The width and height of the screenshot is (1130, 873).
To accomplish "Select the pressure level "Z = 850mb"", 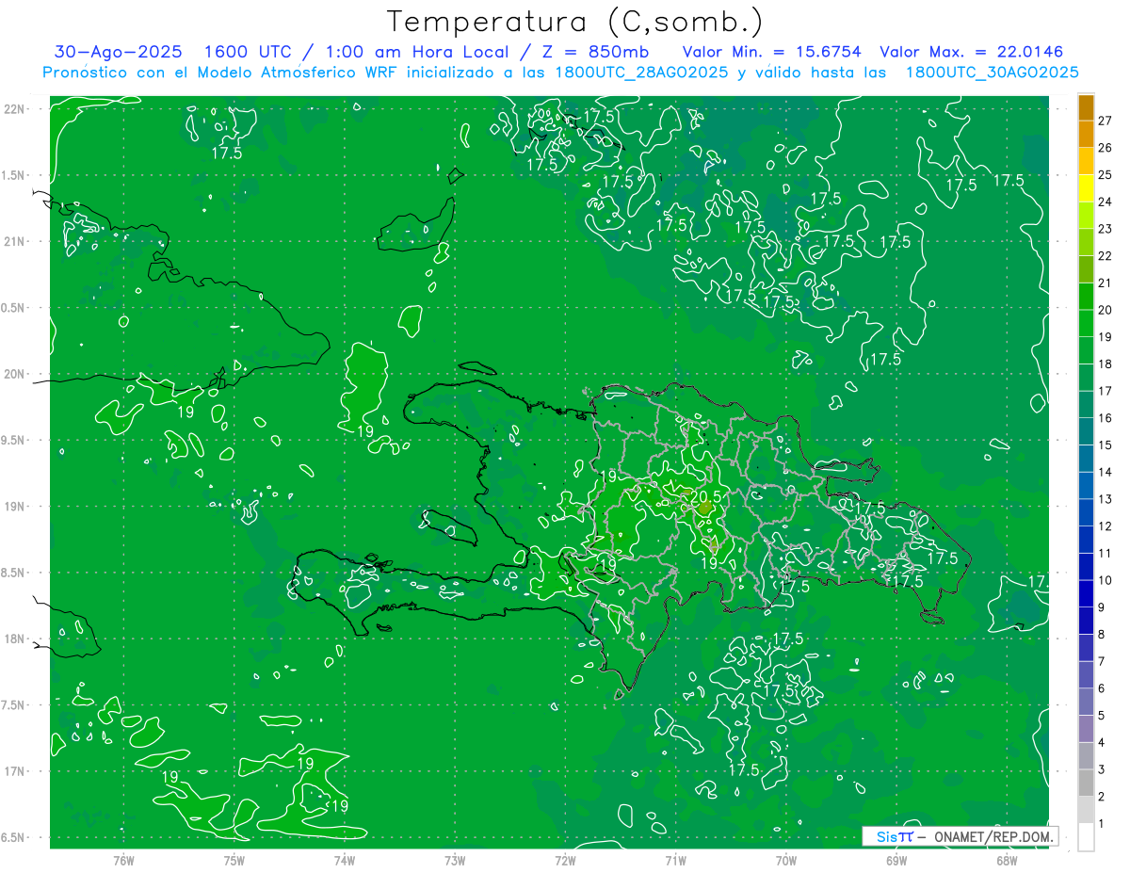I will point(594,52).
